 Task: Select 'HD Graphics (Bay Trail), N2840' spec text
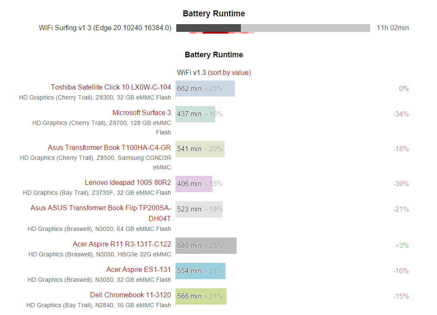point(71,305)
